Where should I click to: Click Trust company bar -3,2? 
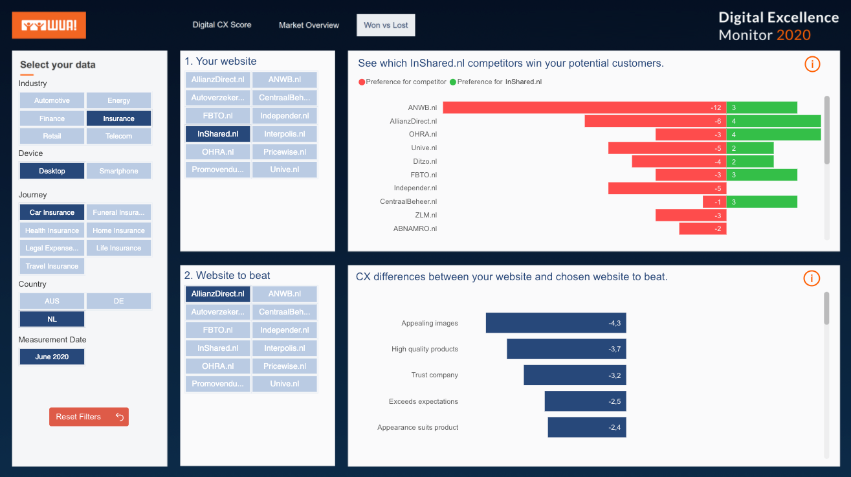coord(575,375)
